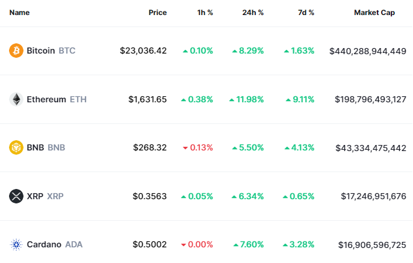Sort by Market Cap column header
413x263 pixels.
(x=374, y=12)
